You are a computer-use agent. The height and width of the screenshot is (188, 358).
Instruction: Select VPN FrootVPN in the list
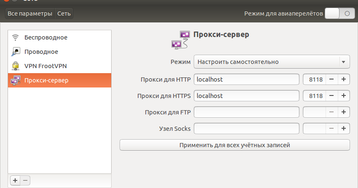pyautogui.click(x=59, y=66)
